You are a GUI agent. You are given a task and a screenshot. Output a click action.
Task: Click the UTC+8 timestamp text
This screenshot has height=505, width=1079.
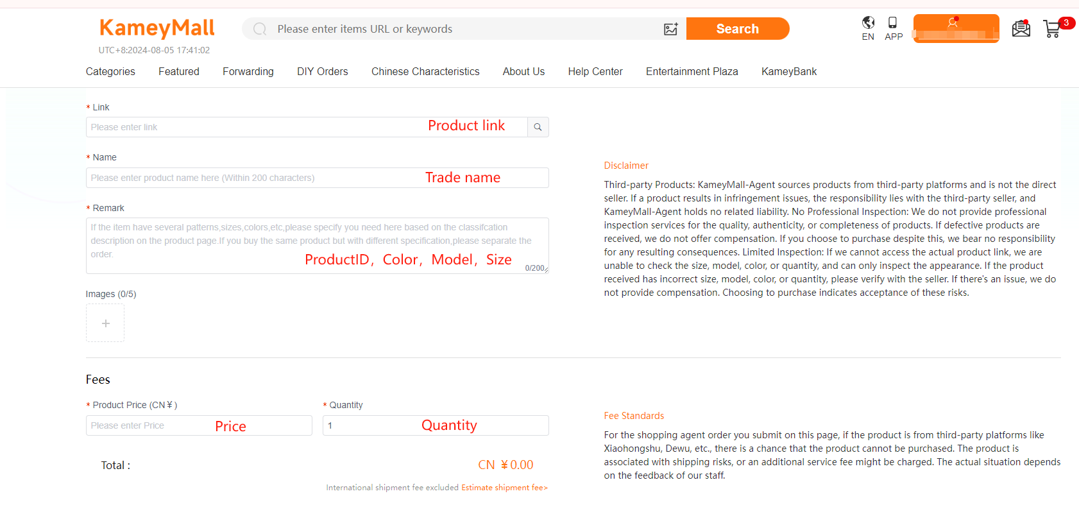(154, 50)
